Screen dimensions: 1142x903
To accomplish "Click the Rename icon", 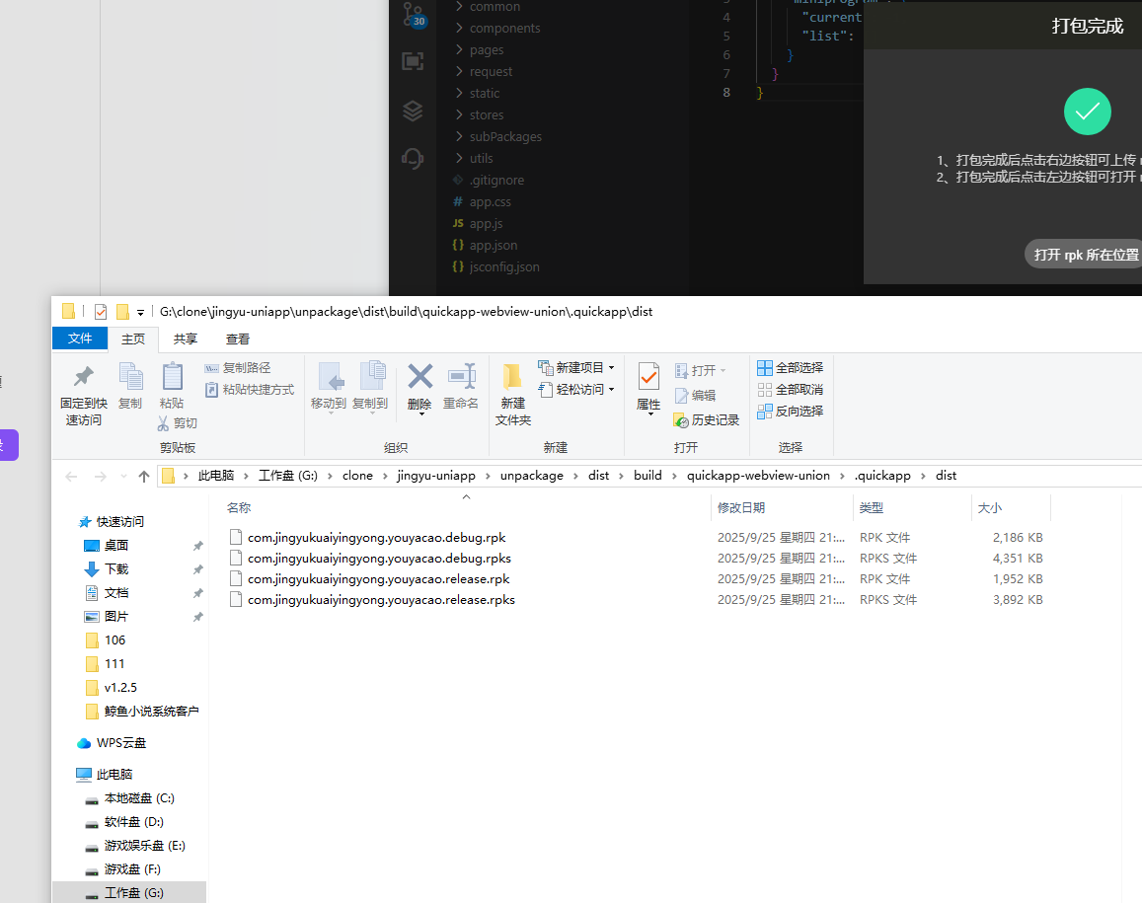I will (461, 376).
